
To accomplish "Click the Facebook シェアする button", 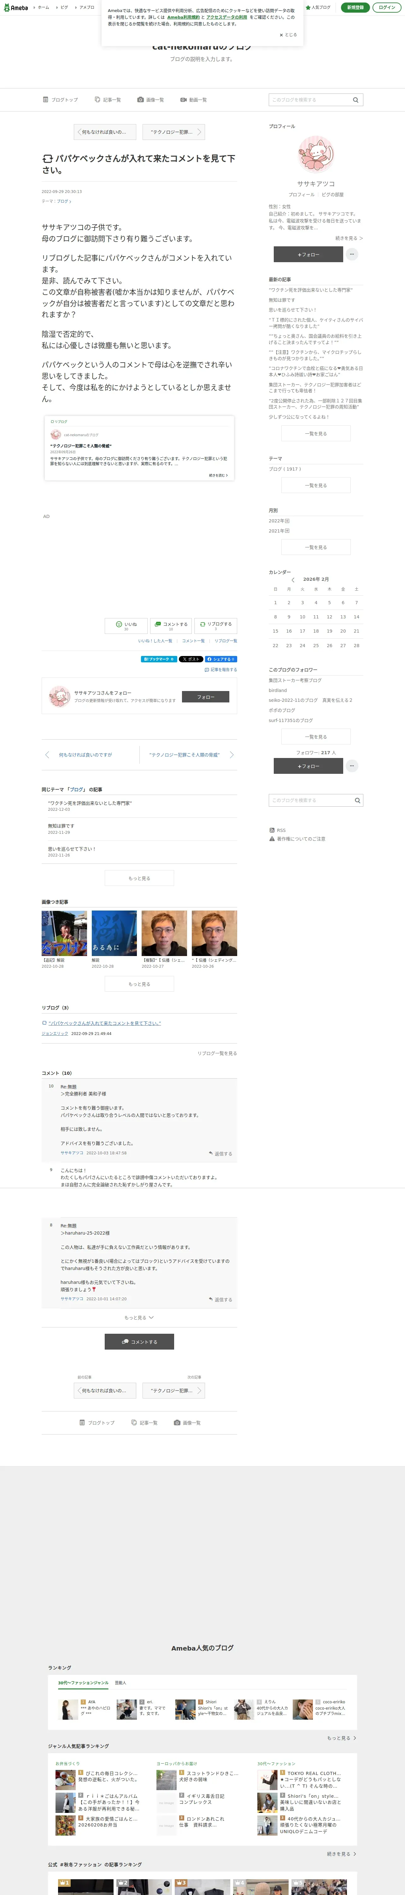I will [x=220, y=659].
